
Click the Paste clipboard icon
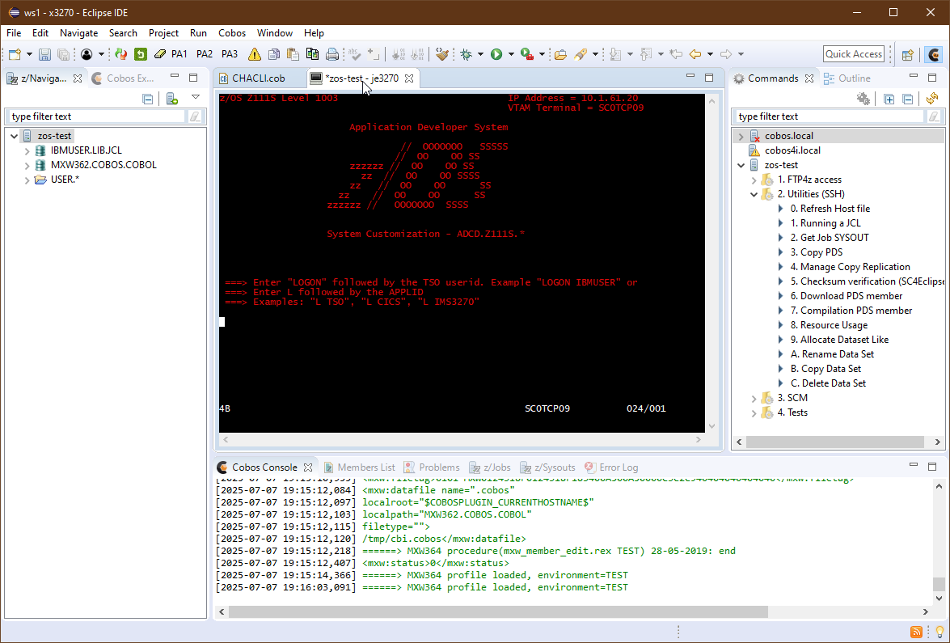293,54
